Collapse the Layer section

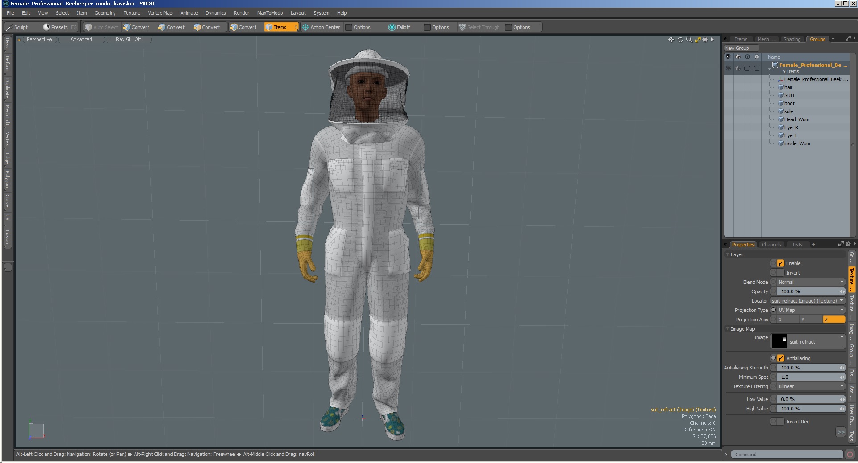point(728,254)
